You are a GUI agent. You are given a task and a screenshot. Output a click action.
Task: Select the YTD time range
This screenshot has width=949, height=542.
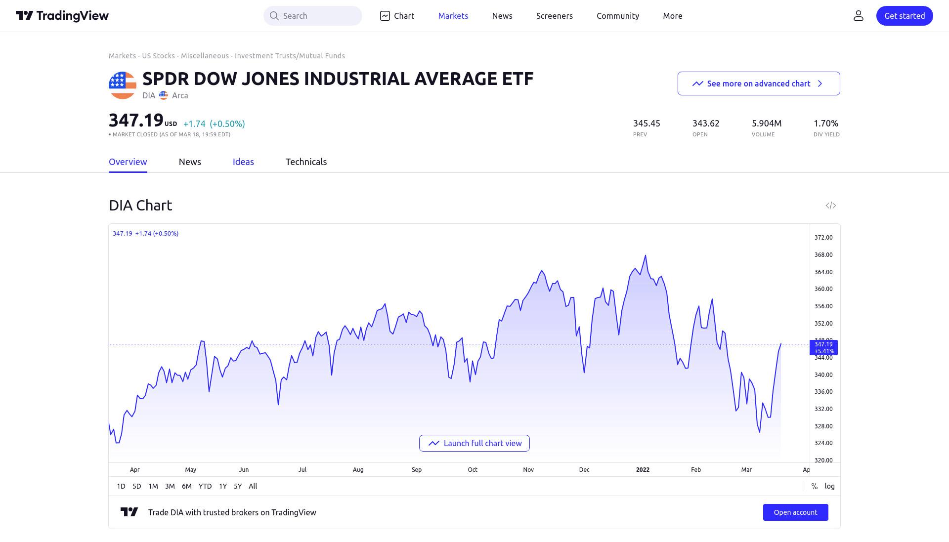pos(205,486)
